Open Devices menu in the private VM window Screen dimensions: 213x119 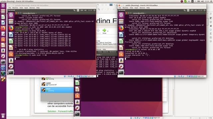(32, 8)
